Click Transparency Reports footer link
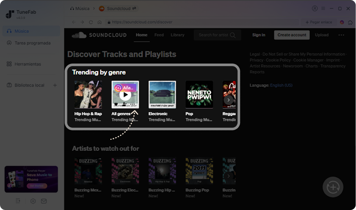This screenshot has width=356, height=210. point(298,69)
